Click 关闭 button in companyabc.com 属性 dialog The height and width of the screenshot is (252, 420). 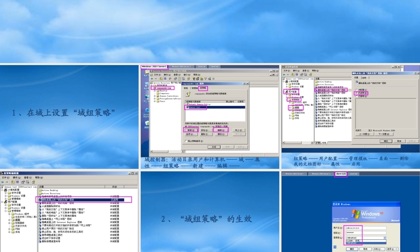click(x=214, y=147)
